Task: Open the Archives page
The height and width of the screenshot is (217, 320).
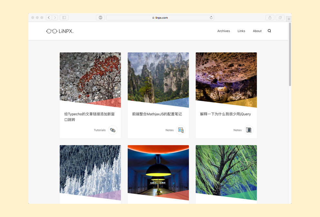Action: pos(224,31)
